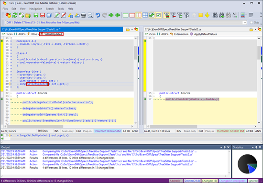Enable the Skip checkbox
The width and height of the screenshot is (263, 183).
(x=251, y=22)
